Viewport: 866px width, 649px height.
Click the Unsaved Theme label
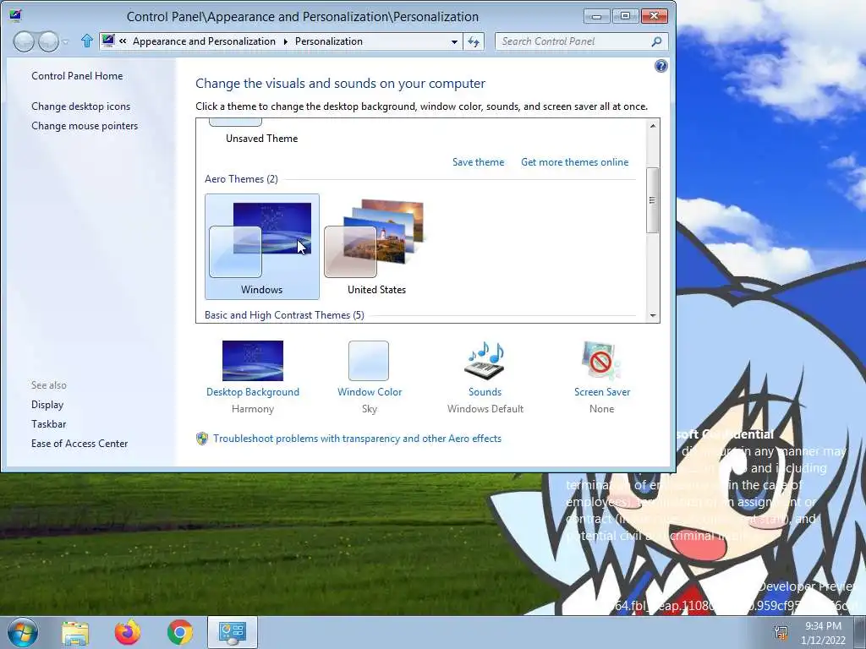pos(262,139)
